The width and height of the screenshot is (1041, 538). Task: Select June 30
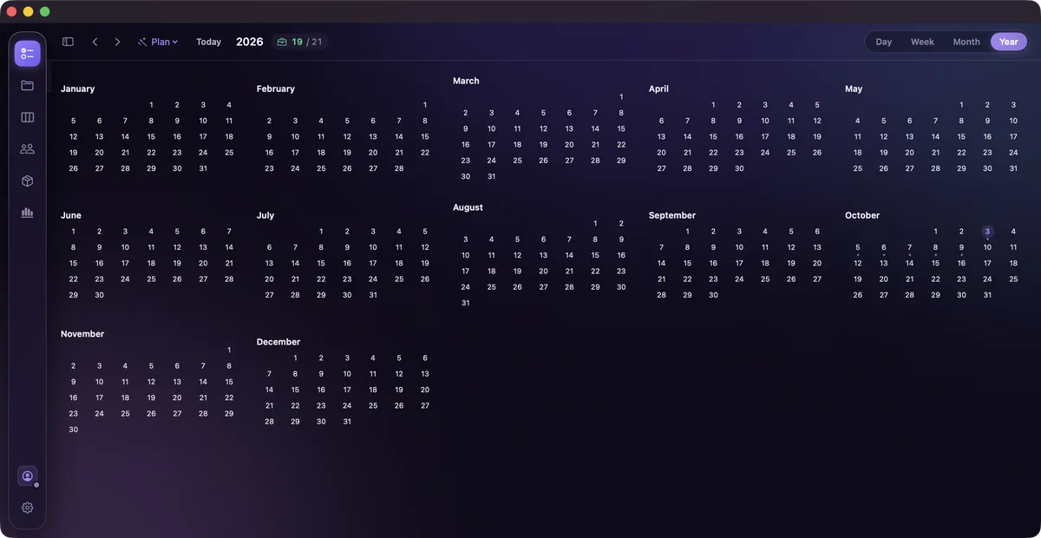[99, 295]
